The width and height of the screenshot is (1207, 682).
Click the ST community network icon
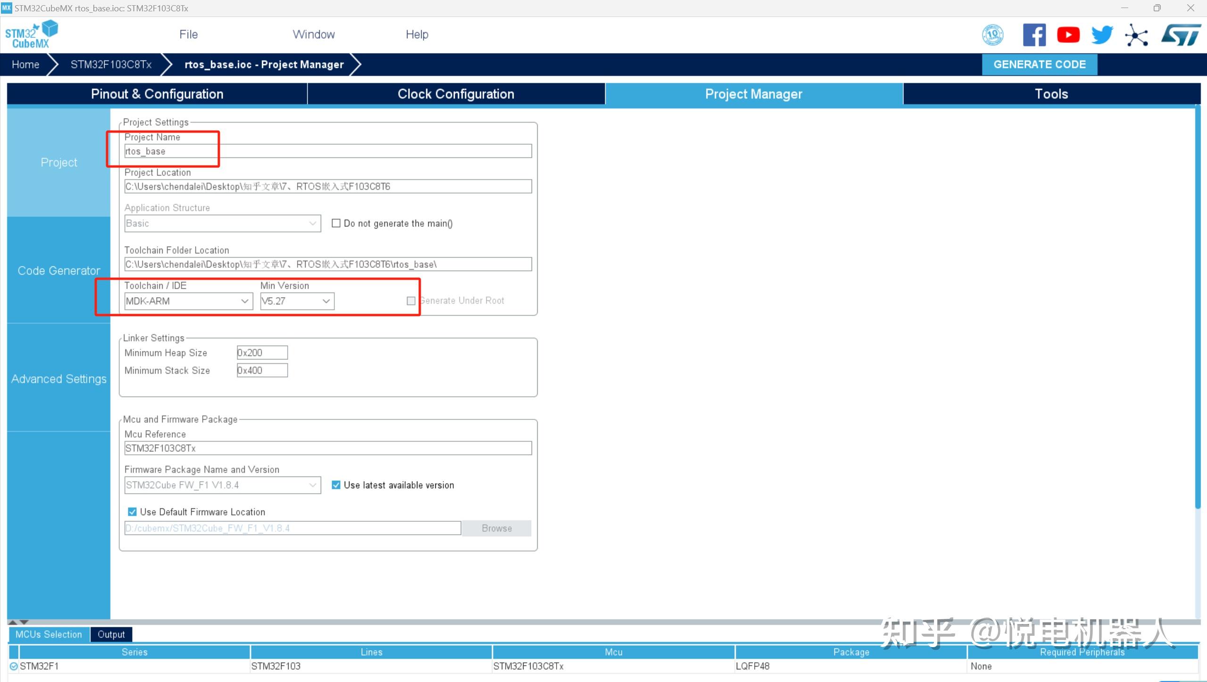(x=1136, y=35)
